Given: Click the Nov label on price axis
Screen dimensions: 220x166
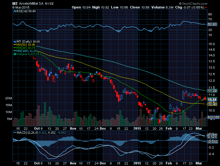Looking at the screenshot, I should pos(73,128).
